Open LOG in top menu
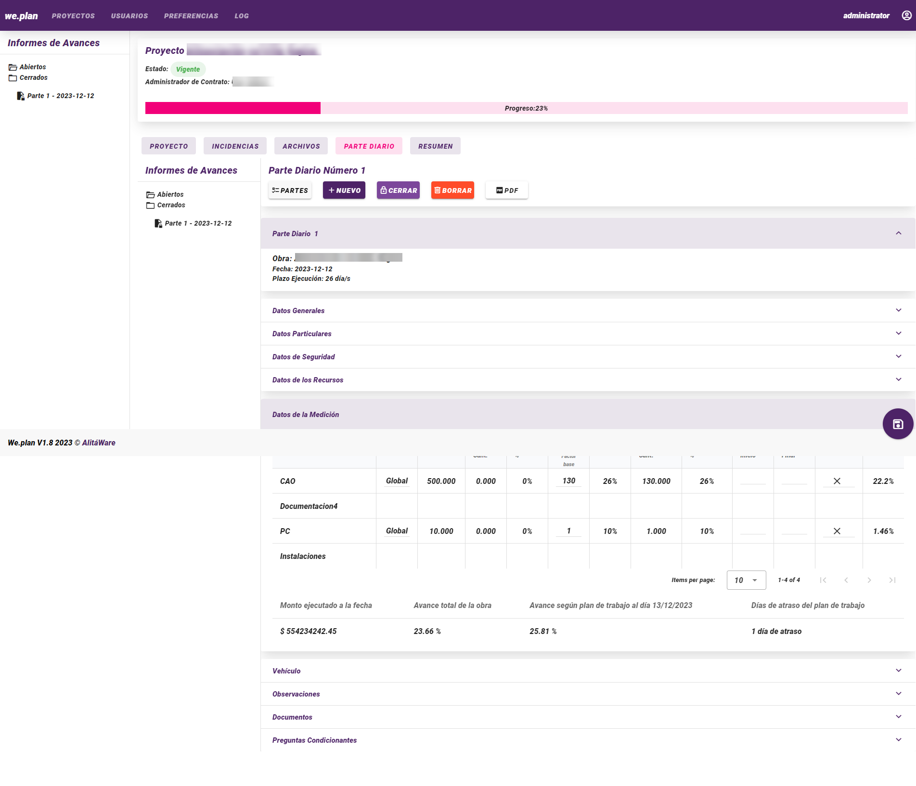This screenshot has height=786, width=916. coord(242,16)
